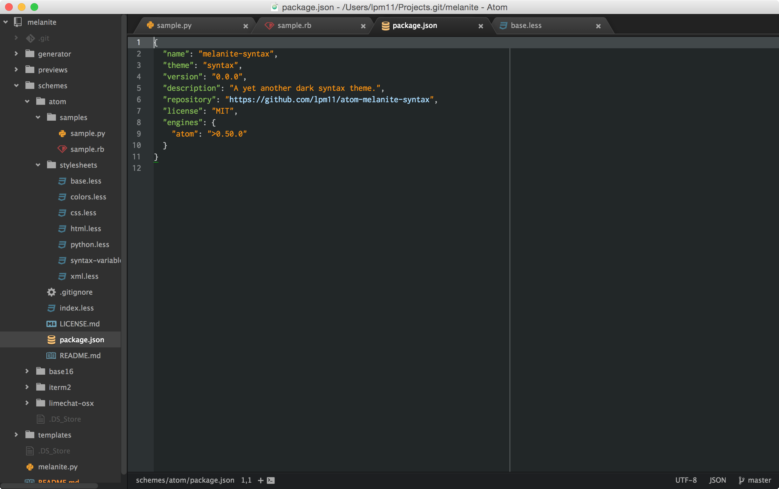Switch to the sample.rb tab

pyautogui.click(x=294, y=25)
